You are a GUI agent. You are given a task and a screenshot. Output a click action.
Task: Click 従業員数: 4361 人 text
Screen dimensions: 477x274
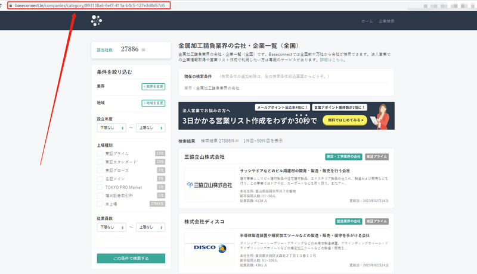click(x=254, y=265)
